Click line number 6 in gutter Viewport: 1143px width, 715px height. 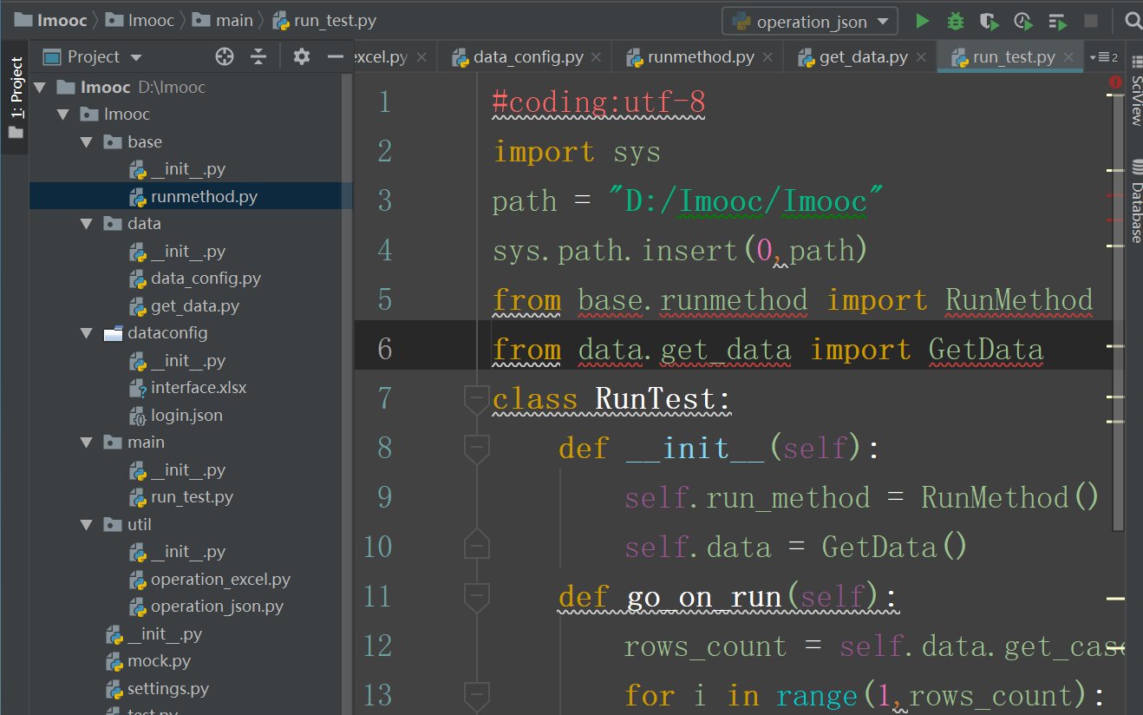pos(384,350)
